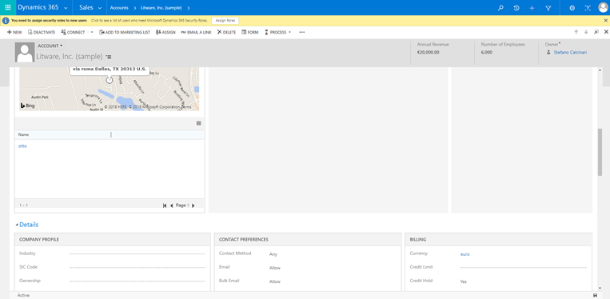Image resolution: width=610 pixels, height=299 pixels.
Task: Open owner Stefano Calcinari link
Action: (570, 52)
